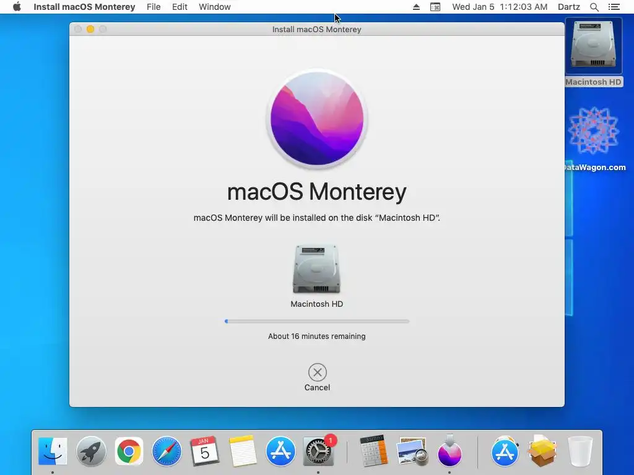This screenshot has width=634, height=475.
Task: Open the Window menu
Action: point(215,7)
